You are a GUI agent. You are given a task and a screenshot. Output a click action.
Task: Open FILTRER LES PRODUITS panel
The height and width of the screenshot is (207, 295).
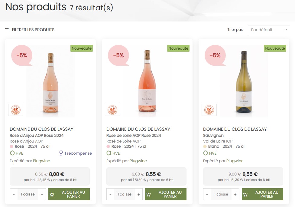tap(33, 30)
